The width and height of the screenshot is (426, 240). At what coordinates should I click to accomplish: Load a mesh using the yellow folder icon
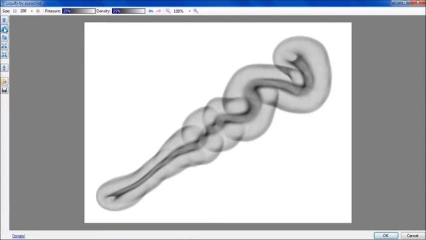(5, 81)
